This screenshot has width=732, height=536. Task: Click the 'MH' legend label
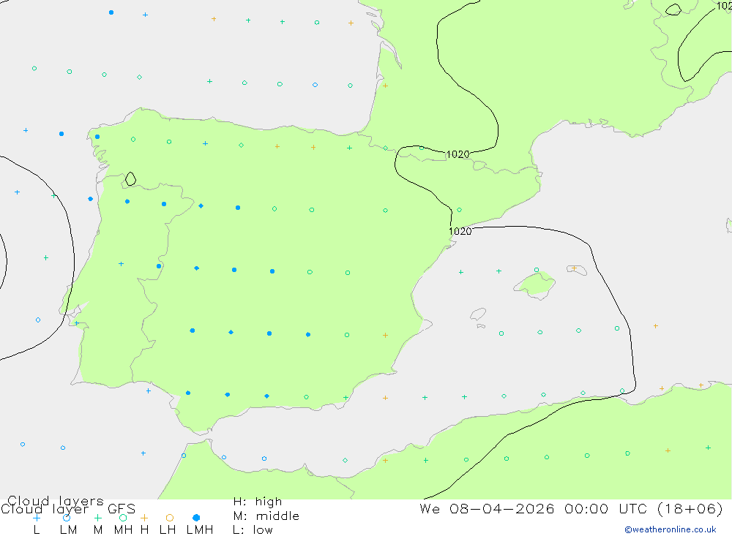pos(123,530)
